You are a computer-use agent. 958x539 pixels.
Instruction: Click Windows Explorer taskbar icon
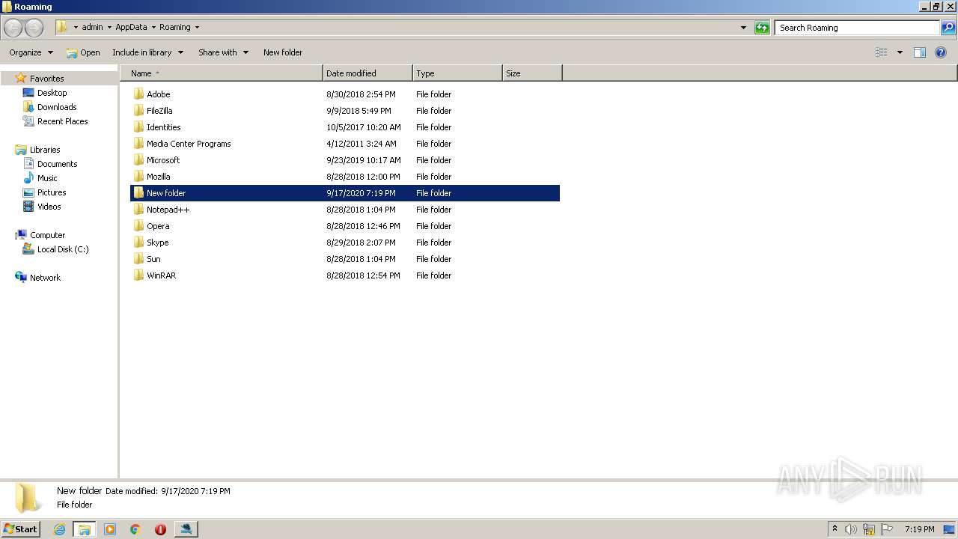[x=84, y=529]
